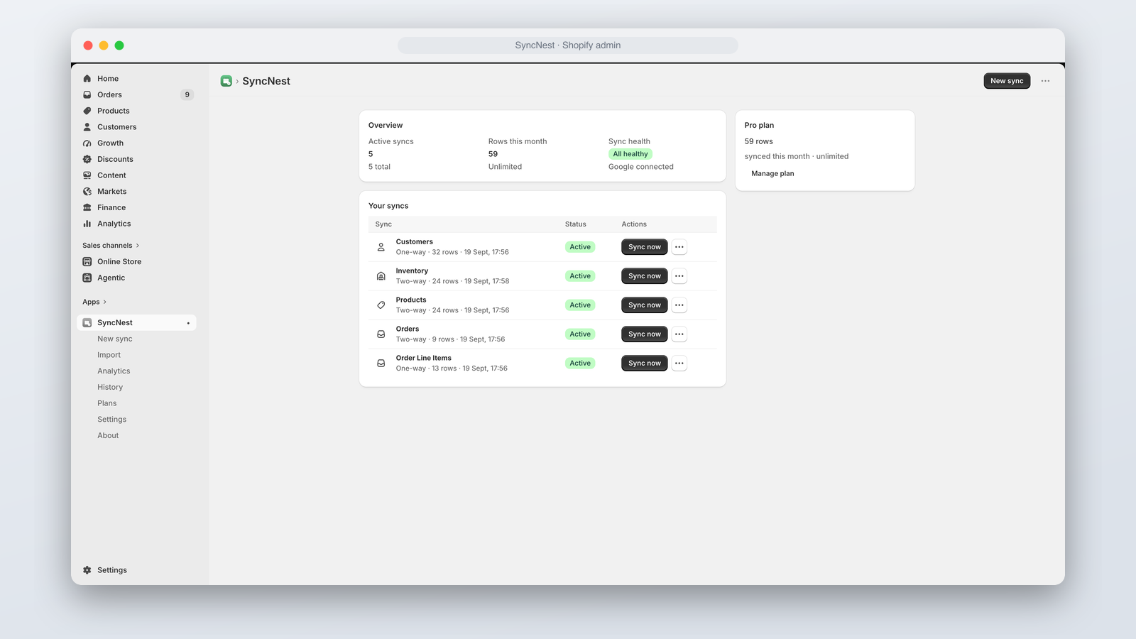Click the Finance bank icon
The width and height of the screenshot is (1136, 639).
pyautogui.click(x=87, y=207)
